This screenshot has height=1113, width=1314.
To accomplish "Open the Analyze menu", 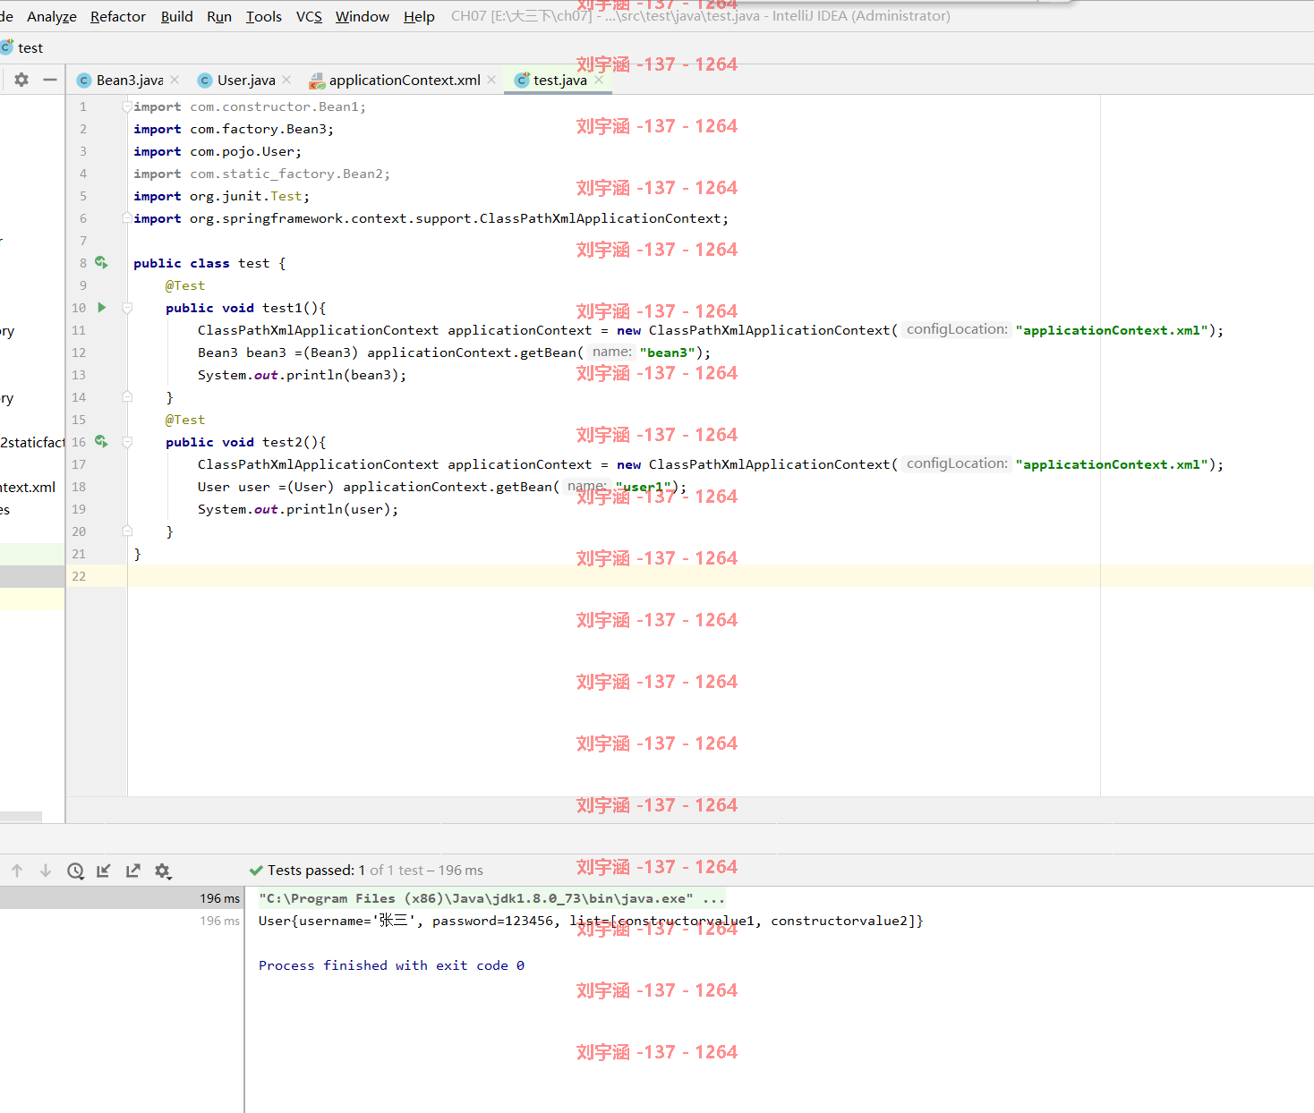I will coord(51,16).
